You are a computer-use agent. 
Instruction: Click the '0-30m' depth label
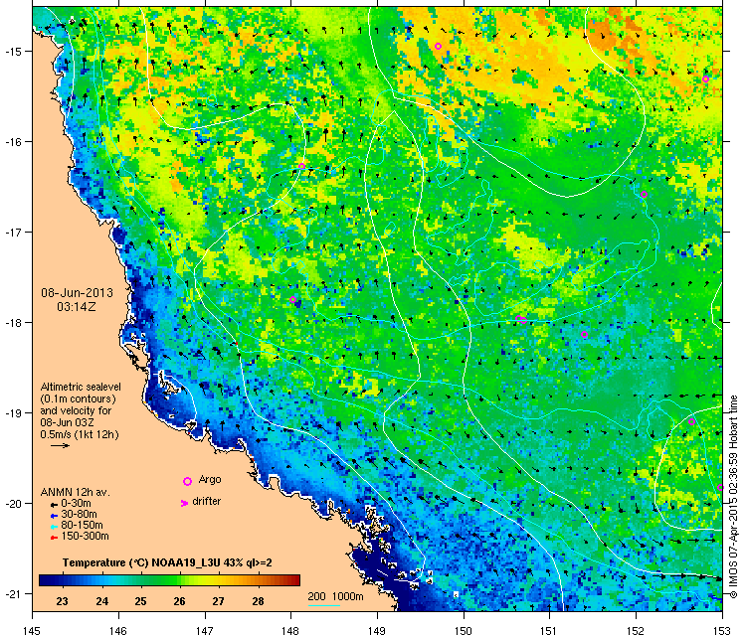tap(77, 504)
